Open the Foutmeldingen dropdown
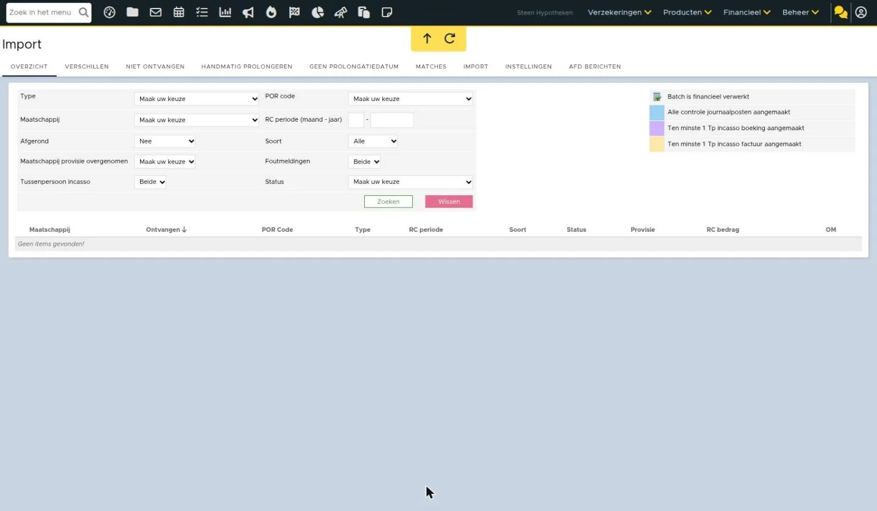This screenshot has height=511, width=877. tap(364, 162)
